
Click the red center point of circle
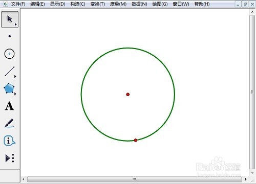(x=127, y=95)
